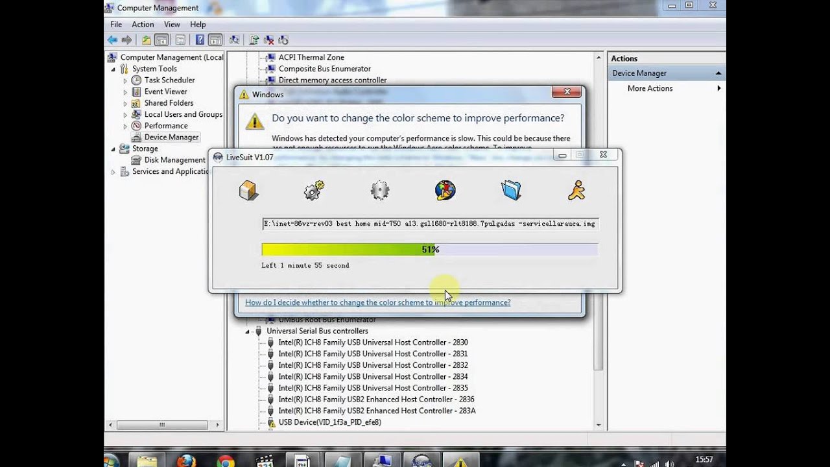Image resolution: width=830 pixels, height=467 pixels.
Task: Select Computer Management (Local) root node
Action: click(x=171, y=57)
